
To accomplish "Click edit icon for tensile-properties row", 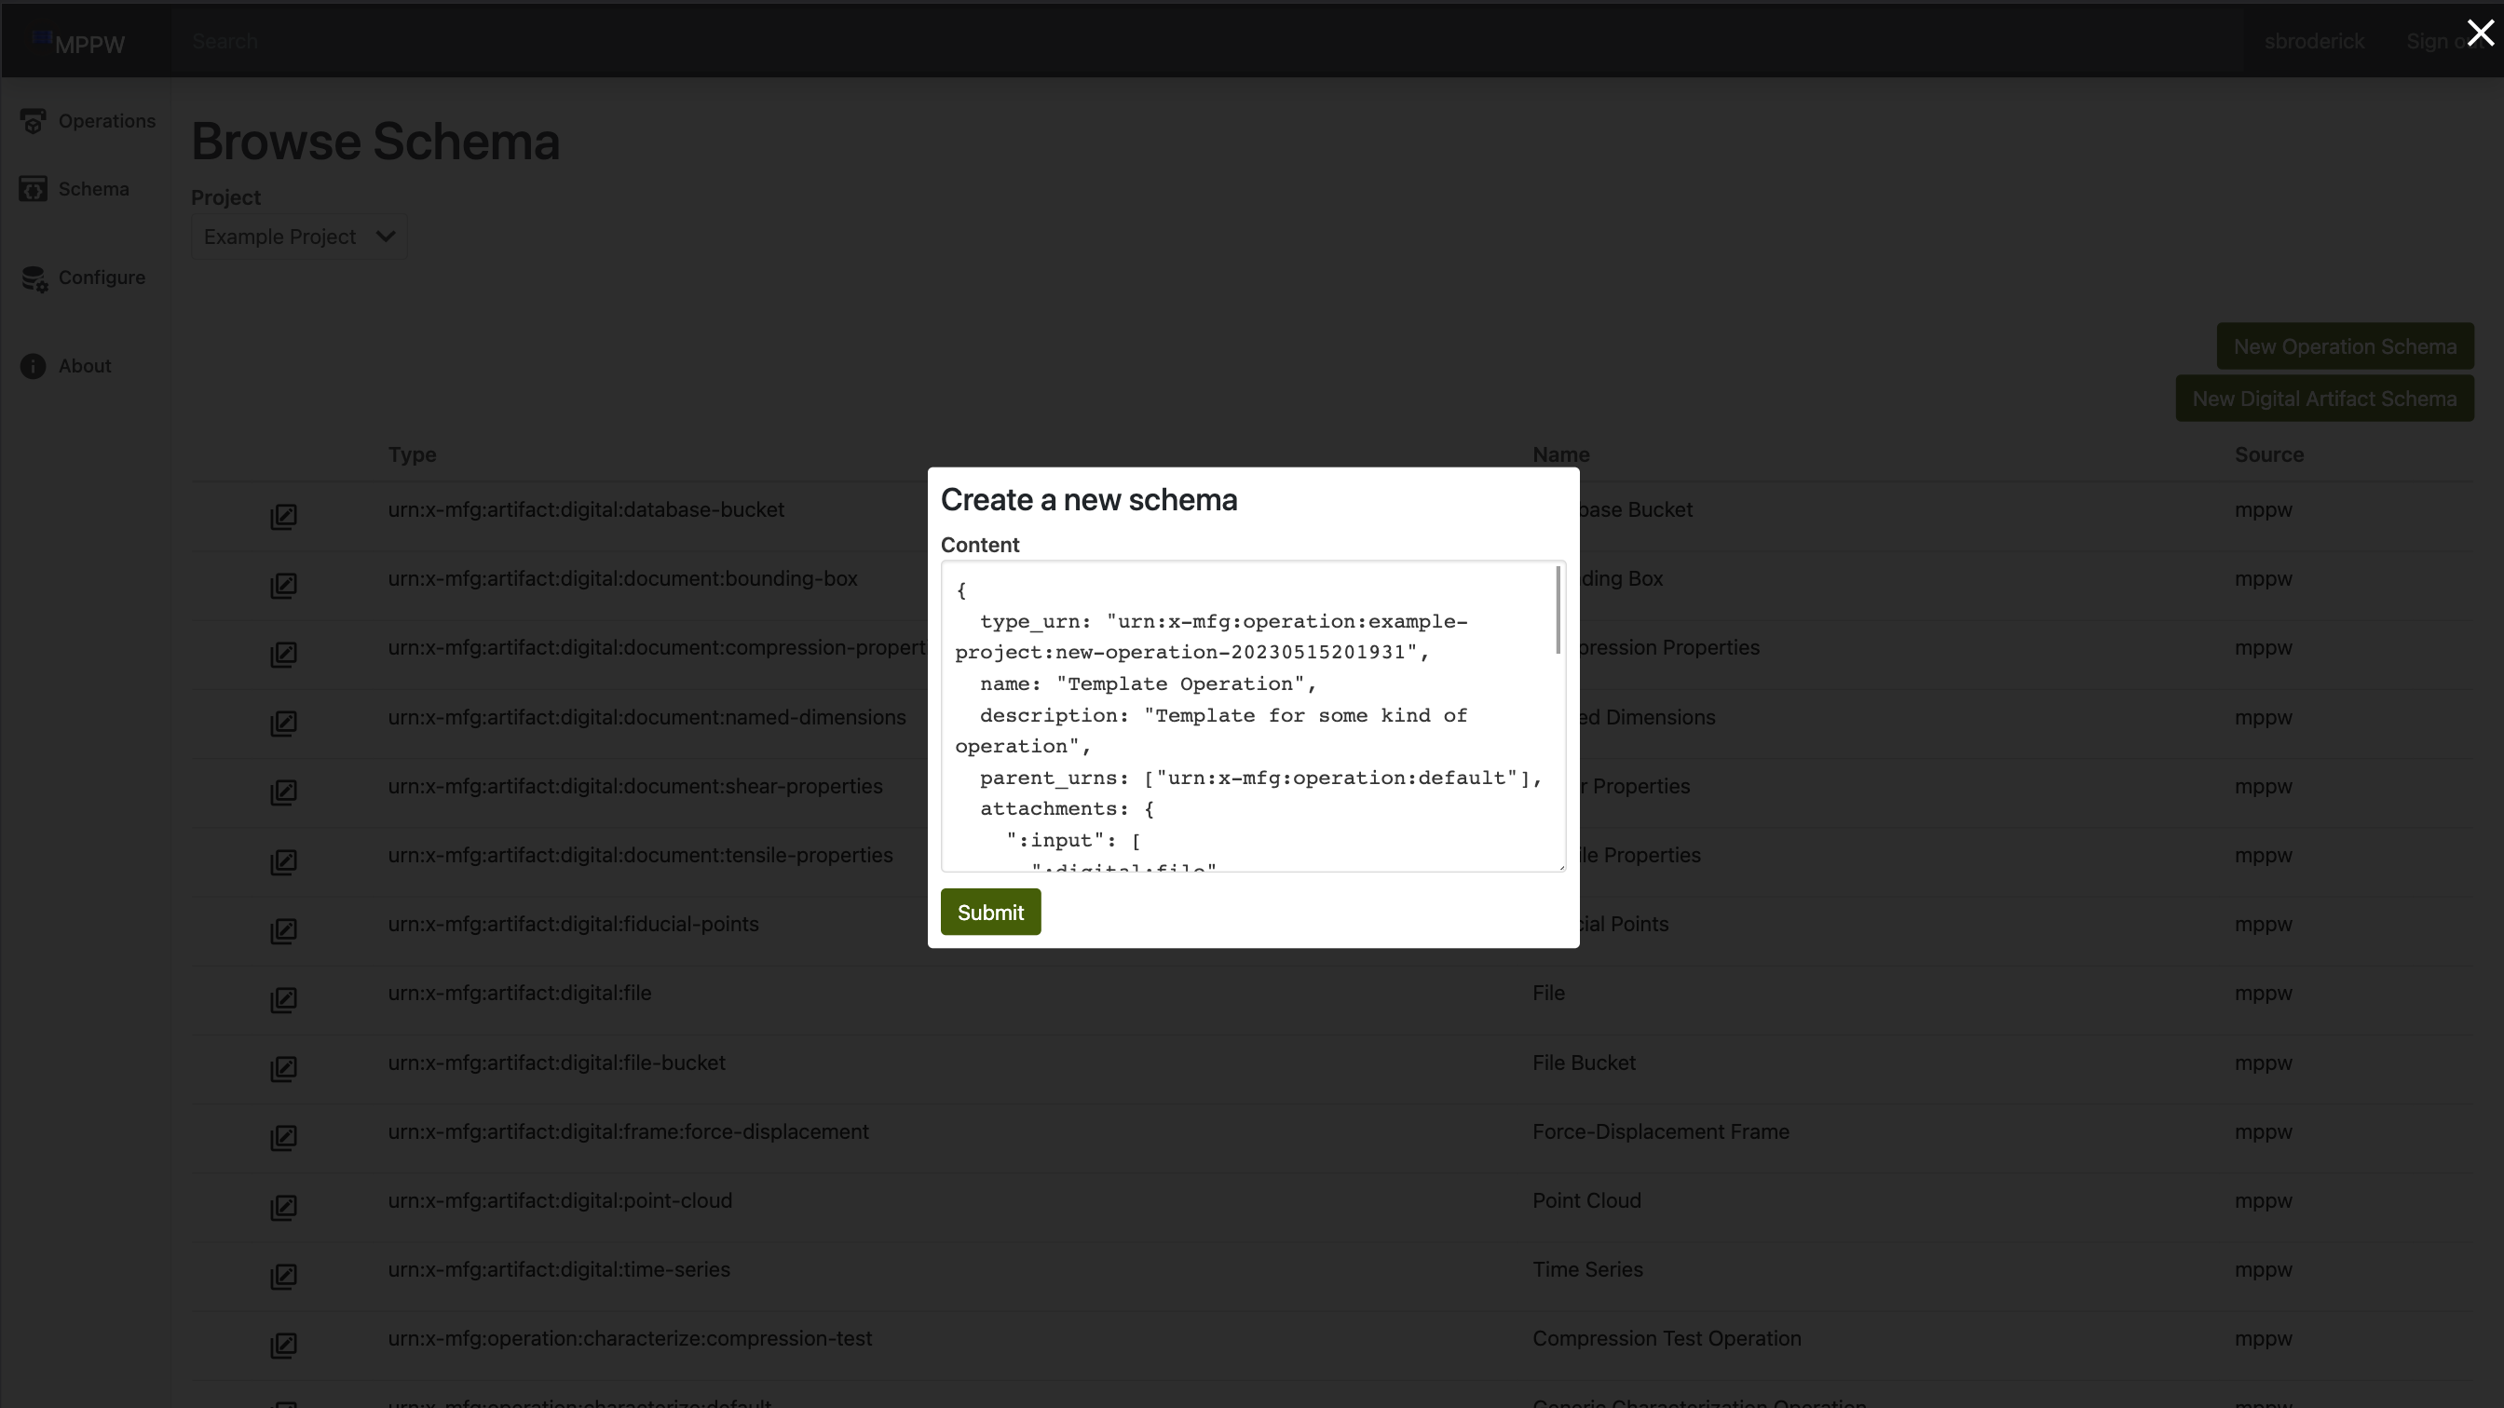I will (283, 862).
